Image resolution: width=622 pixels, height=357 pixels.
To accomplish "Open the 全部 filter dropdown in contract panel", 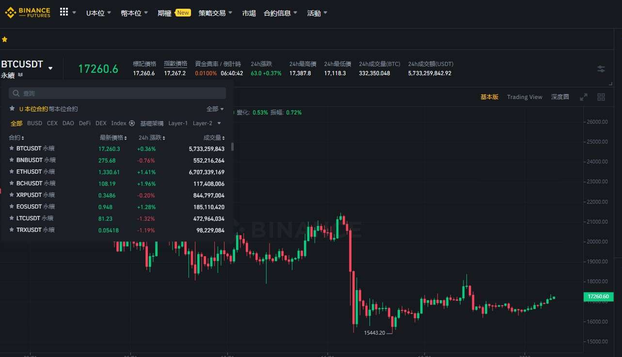I will [215, 109].
